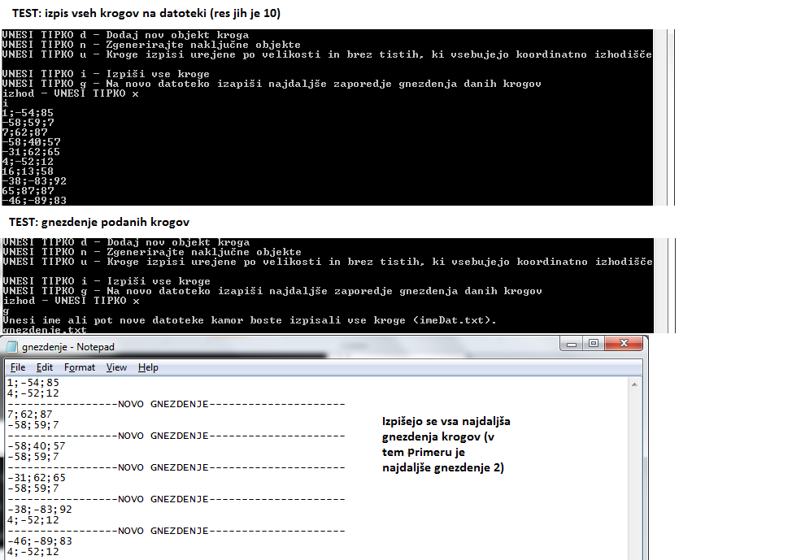Open the Help menu in Notepad

(x=148, y=367)
